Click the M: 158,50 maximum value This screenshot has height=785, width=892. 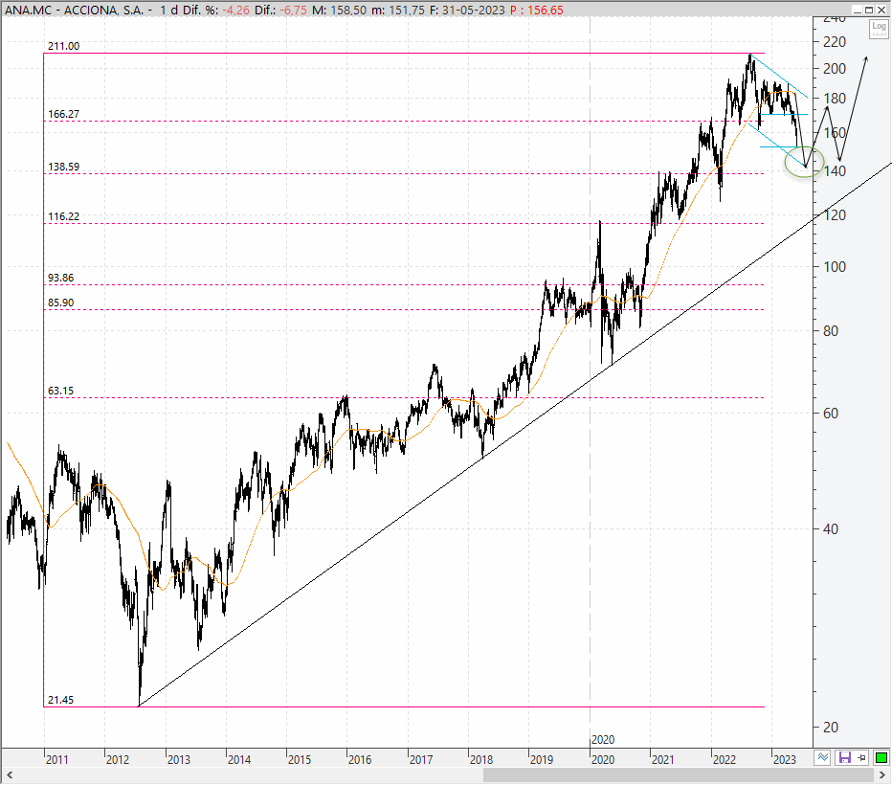click(x=339, y=11)
